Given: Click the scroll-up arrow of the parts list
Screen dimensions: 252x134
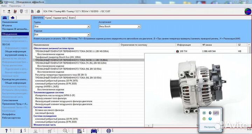Looking at the screenshot, I should tap(249, 45).
